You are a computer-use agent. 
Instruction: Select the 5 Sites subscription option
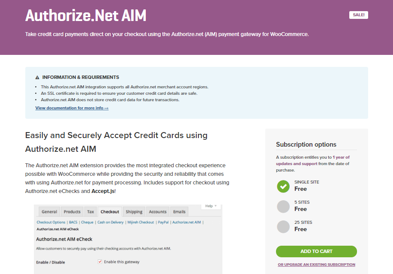point(283,207)
